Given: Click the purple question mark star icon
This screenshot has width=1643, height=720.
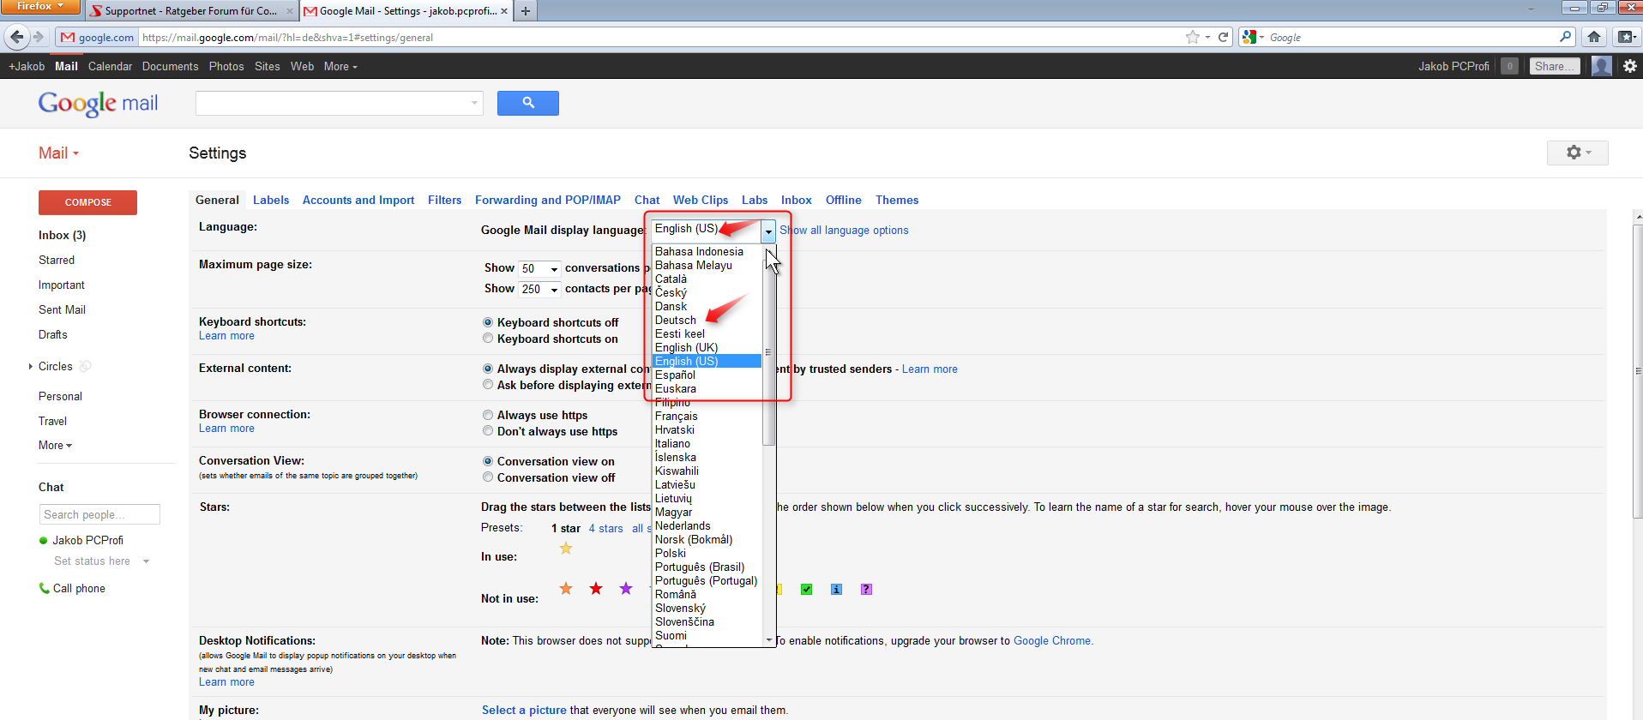Looking at the screenshot, I should [866, 589].
